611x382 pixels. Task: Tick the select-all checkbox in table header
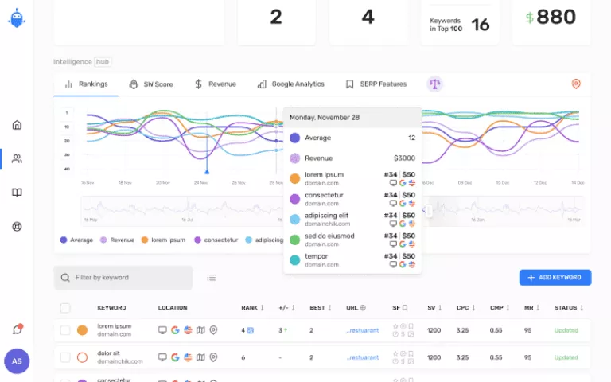[x=65, y=308]
